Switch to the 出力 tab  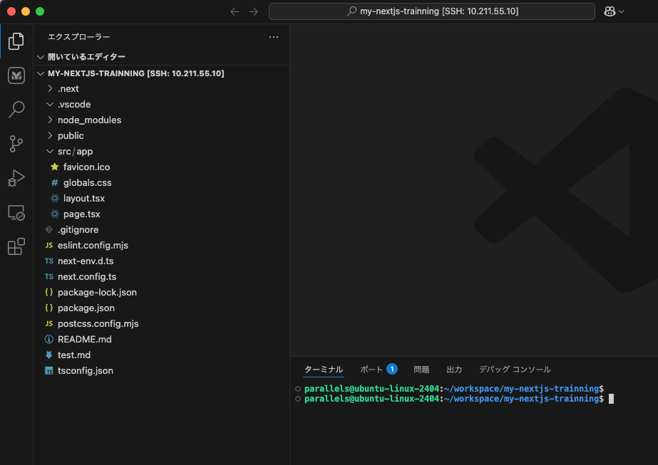point(454,370)
